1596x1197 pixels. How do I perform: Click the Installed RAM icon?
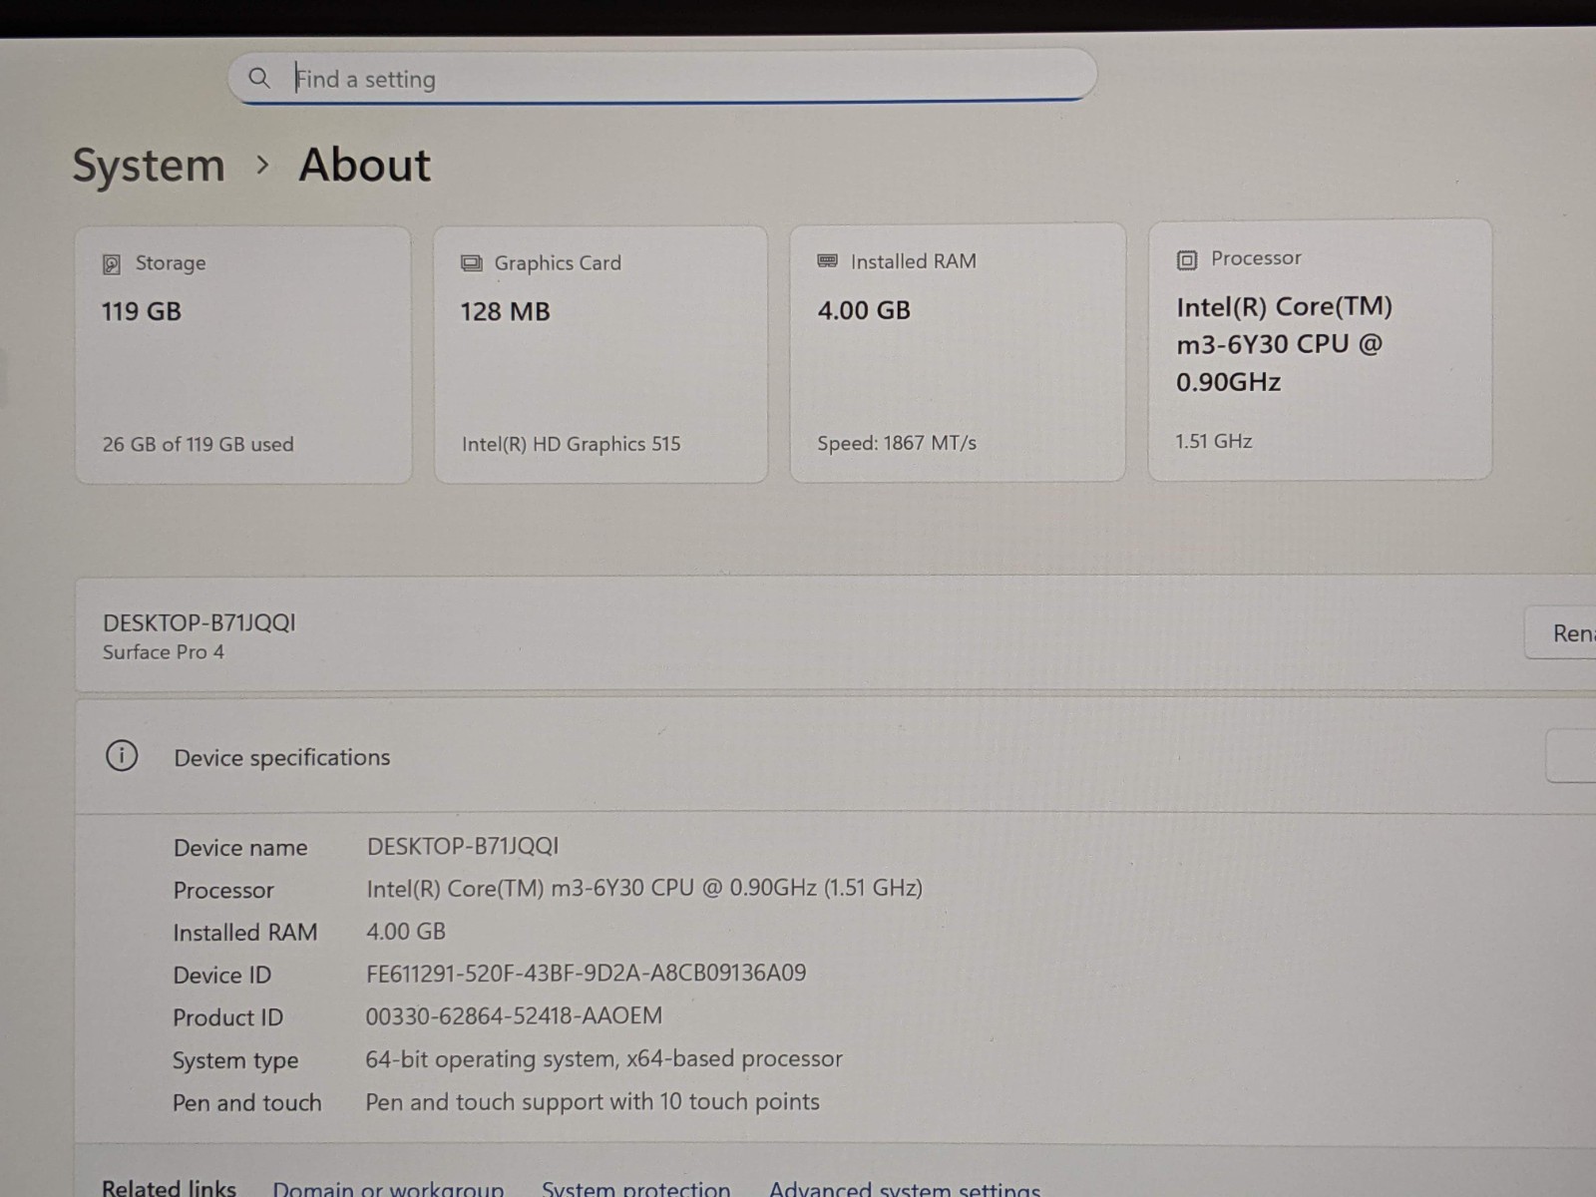(827, 261)
